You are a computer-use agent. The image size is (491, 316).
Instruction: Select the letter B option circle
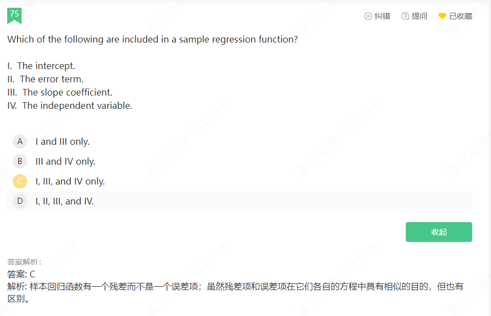pyautogui.click(x=20, y=161)
